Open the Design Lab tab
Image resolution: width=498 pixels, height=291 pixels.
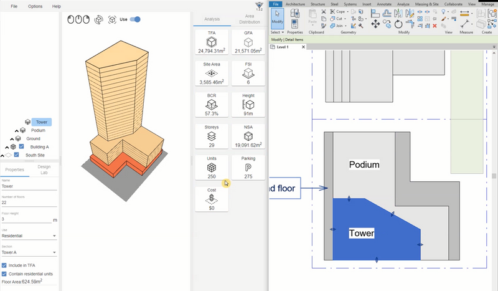[44, 169]
